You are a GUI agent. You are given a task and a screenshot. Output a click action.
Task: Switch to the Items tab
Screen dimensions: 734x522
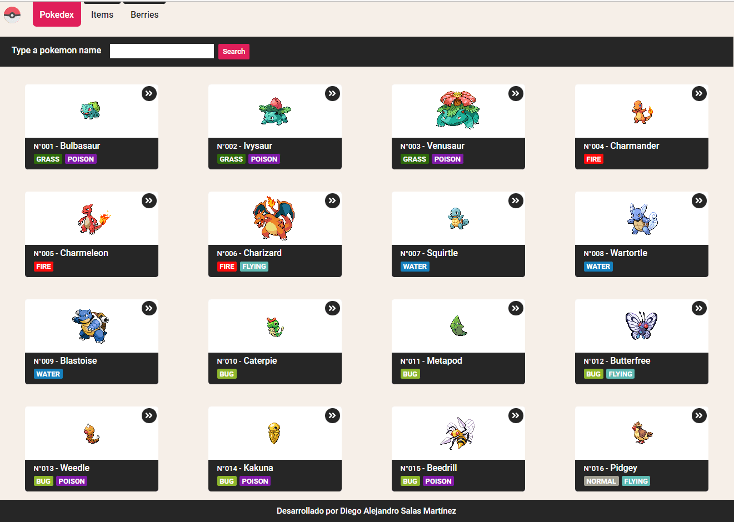(102, 14)
